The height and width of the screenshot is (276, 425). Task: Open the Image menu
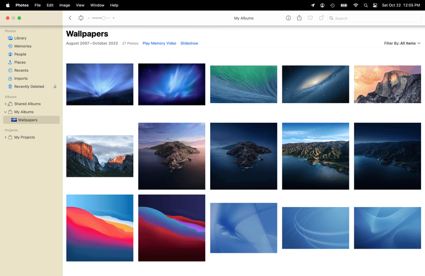tap(65, 5)
